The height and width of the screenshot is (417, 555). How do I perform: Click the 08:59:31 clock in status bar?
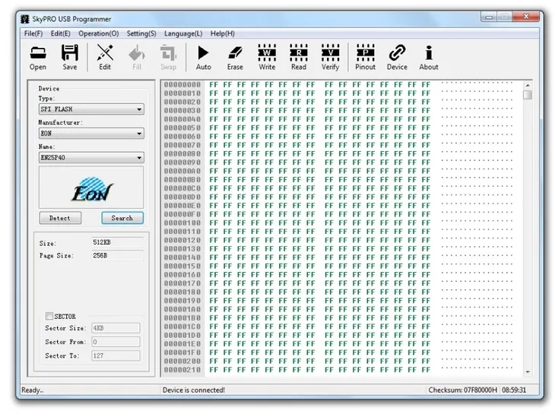point(514,390)
